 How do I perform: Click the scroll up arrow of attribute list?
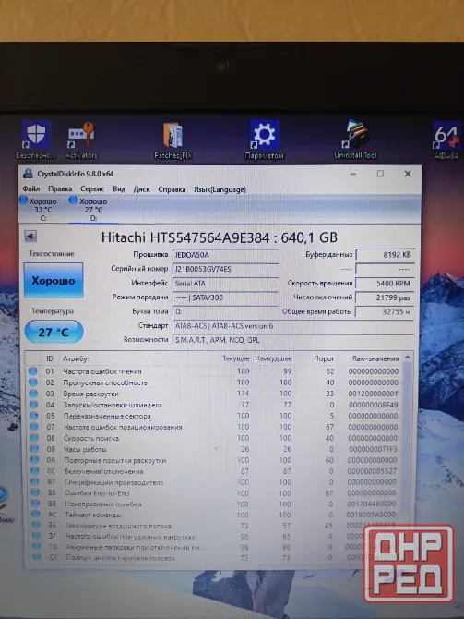click(x=408, y=358)
